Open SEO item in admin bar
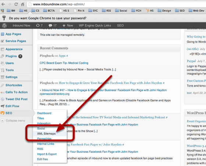The height and width of the screenshot is (166, 206). 120,25
